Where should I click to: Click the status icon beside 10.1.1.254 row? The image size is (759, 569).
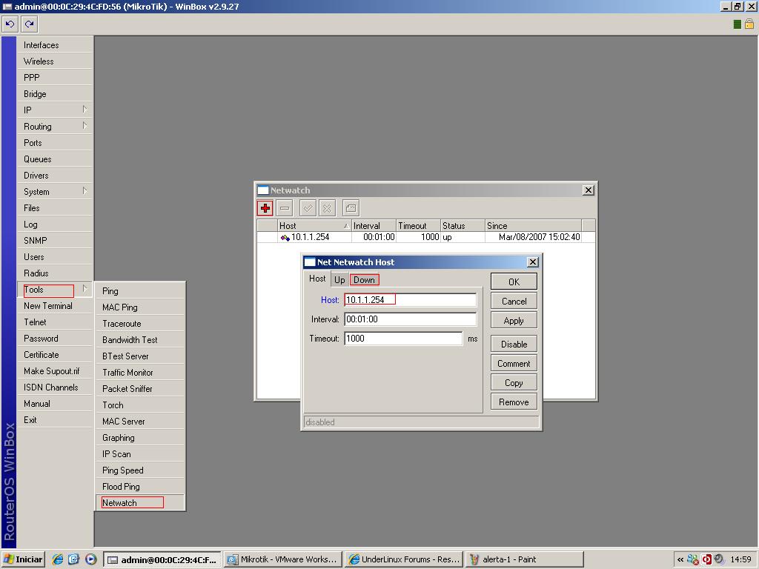tap(285, 238)
